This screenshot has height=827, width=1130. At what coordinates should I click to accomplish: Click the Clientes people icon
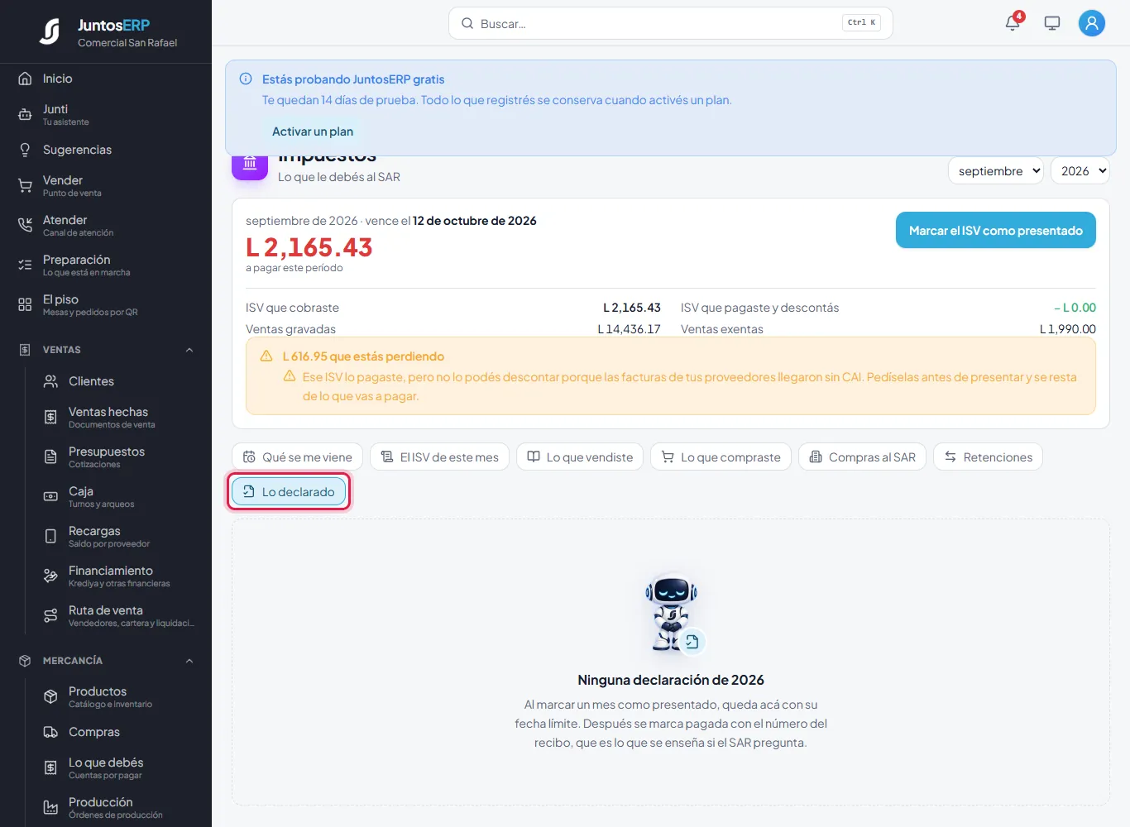(50, 381)
